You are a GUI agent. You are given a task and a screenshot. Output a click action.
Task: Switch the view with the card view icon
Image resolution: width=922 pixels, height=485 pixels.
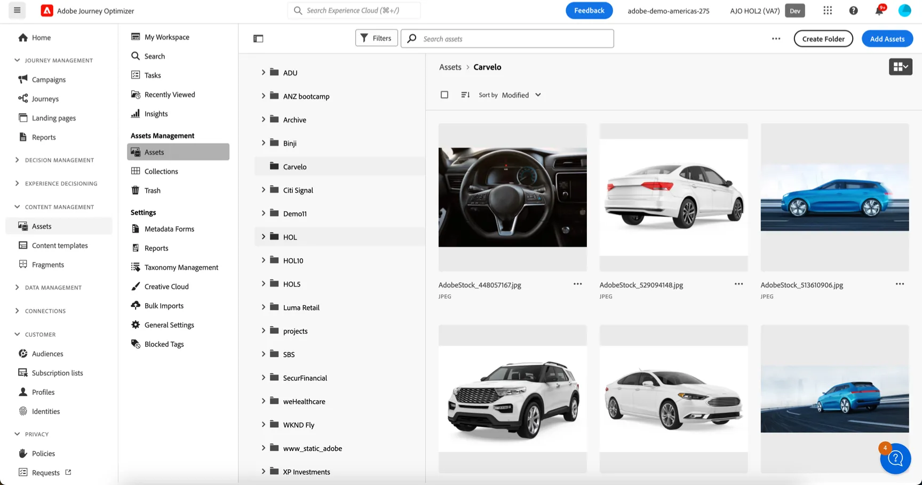pos(900,67)
